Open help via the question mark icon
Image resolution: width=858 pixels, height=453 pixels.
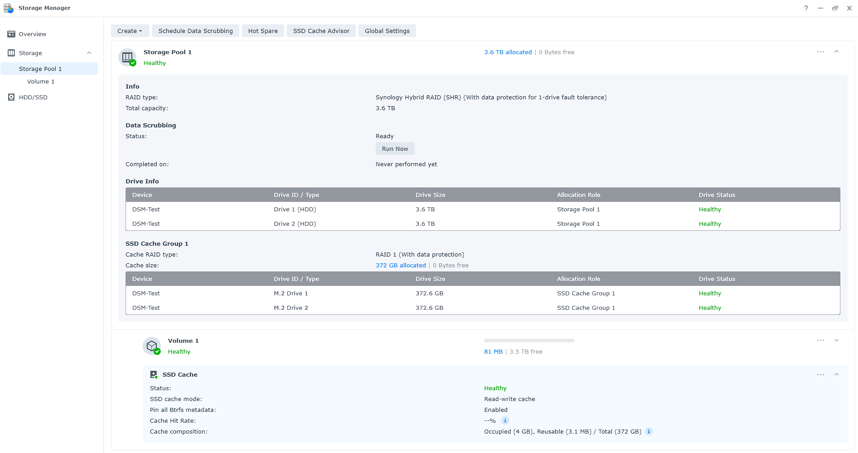806,8
